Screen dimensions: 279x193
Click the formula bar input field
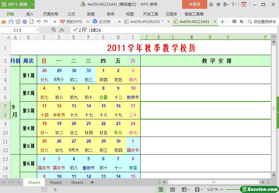pyautogui.click(x=170, y=30)
